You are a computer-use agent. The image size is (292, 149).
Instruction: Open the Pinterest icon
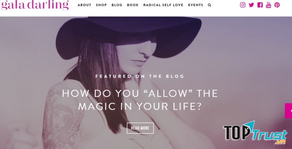click(x=277, y=5)
